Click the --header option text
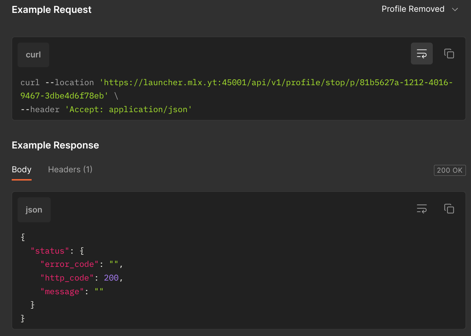Image resolution: width=471 pixels, height=336 pixels. (40, 109)
